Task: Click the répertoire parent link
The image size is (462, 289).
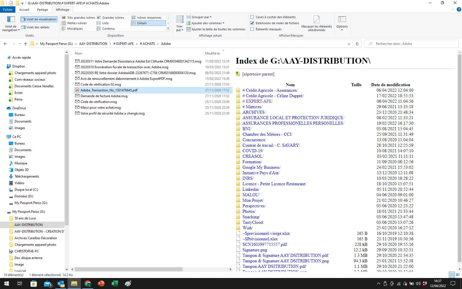Action: coord(258,74)
